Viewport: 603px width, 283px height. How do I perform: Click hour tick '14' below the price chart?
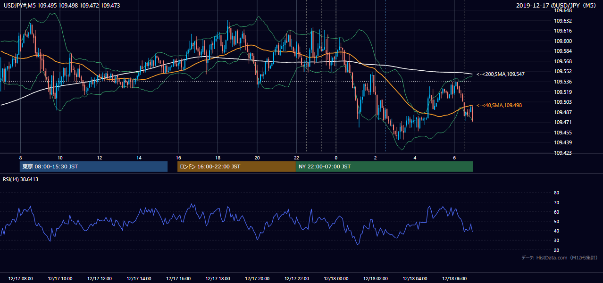[x=139, y=157]
